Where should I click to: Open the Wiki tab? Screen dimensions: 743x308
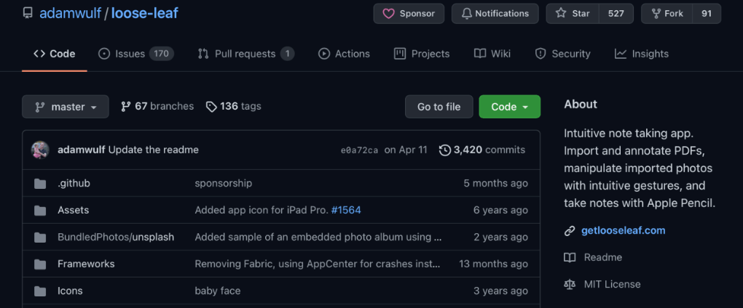(492, 54)
